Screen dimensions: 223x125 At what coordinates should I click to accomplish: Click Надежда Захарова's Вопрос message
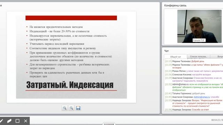pos(194,103)
